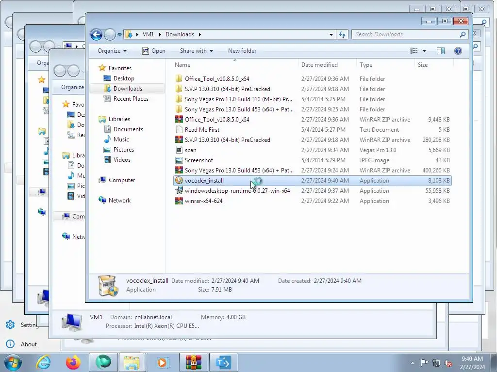Sort by the Name column header

[x=182, y=65]
